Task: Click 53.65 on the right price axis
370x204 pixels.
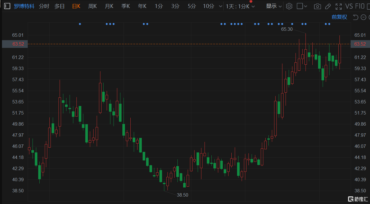Action: click(360, 102)
